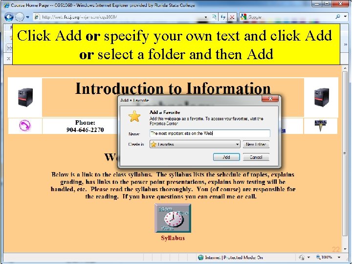Click the Internet Explorer title bar icon

tap(6, 5)
